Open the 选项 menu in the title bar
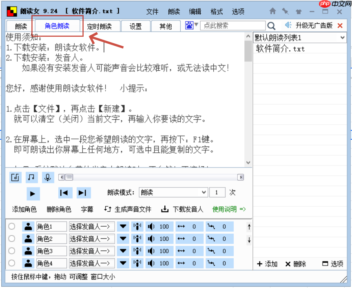 click(x=238, y=12)
